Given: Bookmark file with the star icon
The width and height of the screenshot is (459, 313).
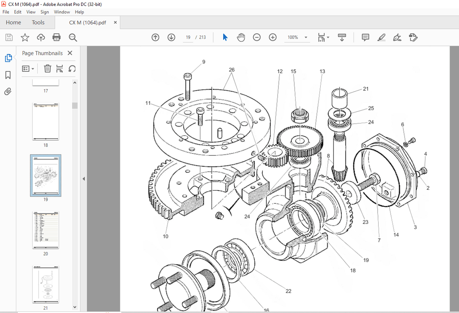Looking at the screenshot, I should coord(25,37).
